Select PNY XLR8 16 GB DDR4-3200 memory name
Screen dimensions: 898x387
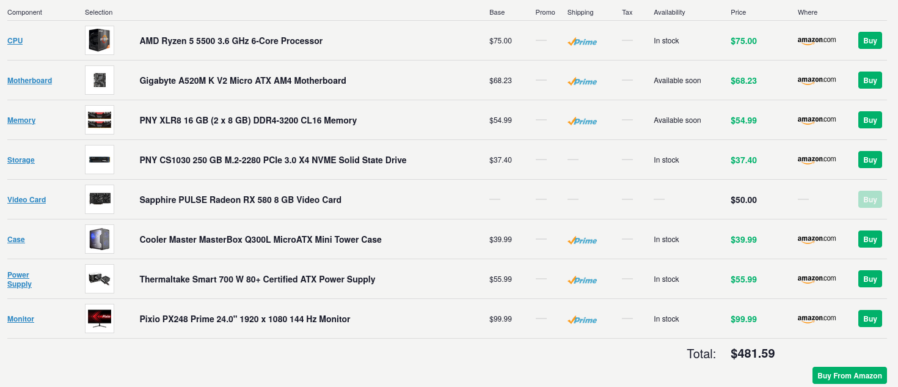pos(248,120)
